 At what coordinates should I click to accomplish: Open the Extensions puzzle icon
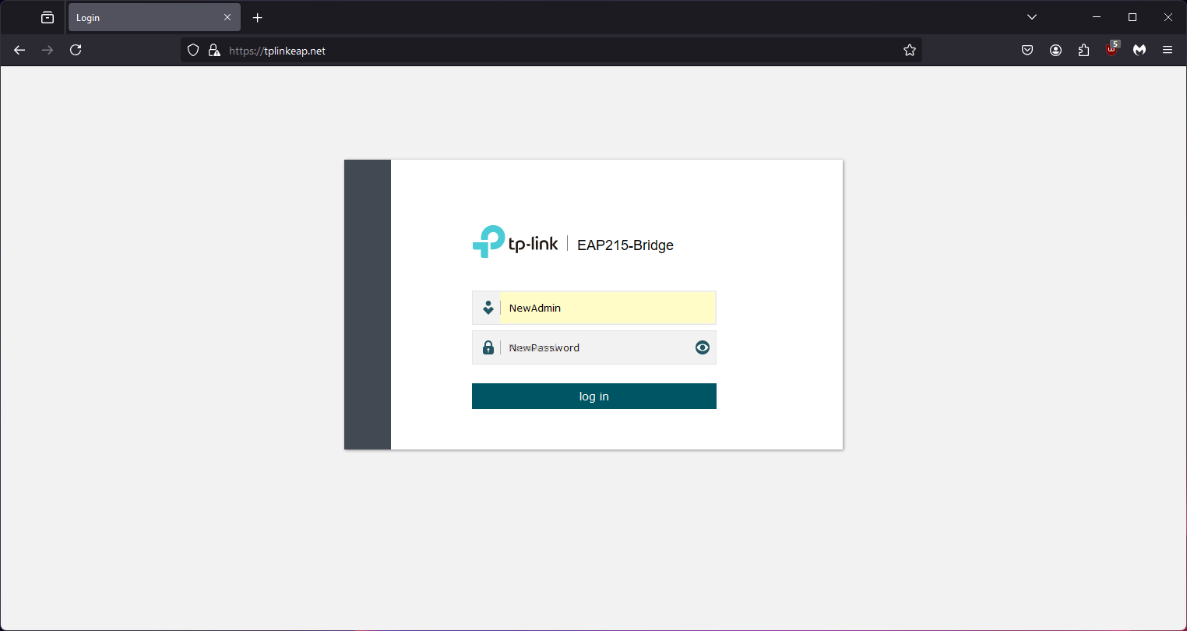pyautogui.click(x=1083, y=50)
